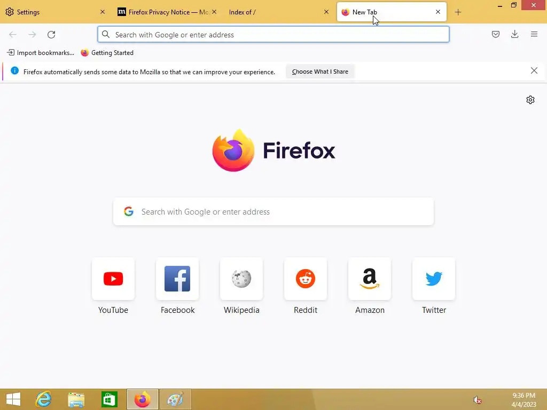Click the YouTube label text
Viewport: 547px width, 410px height.
pyautogui.click(x=113, y=310)
